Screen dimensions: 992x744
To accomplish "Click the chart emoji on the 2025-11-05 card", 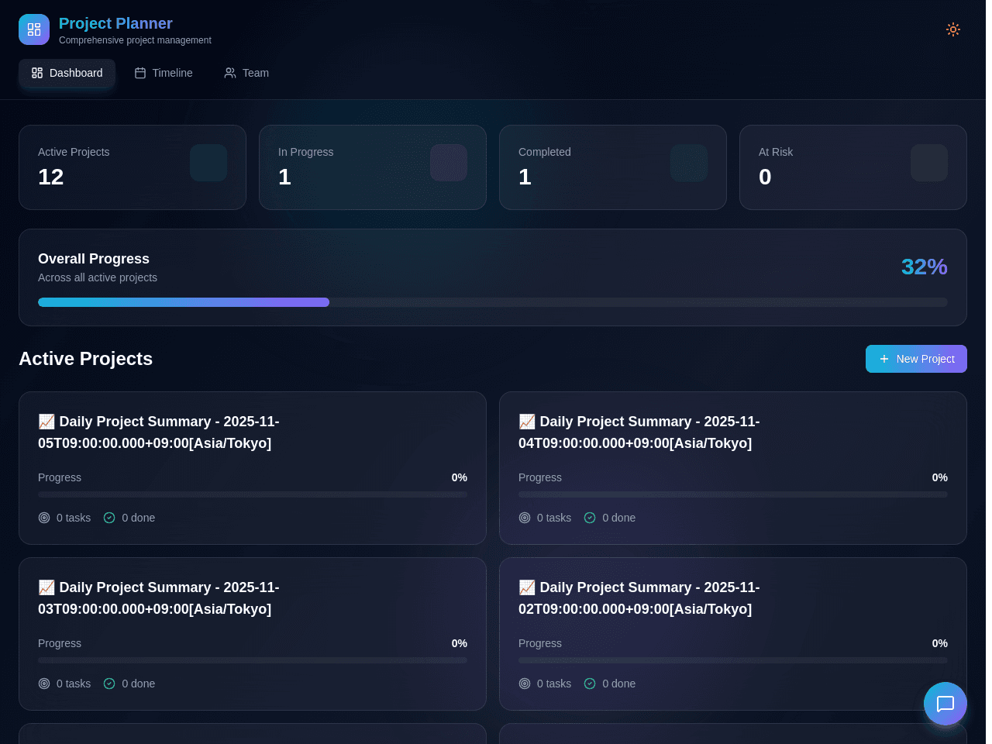I will pyautogui.click(x=46, y=422).
